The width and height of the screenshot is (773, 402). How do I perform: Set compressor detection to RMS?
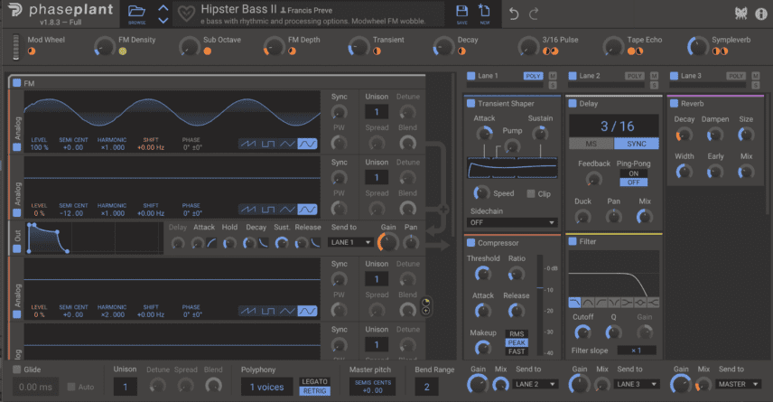point(517,334)
